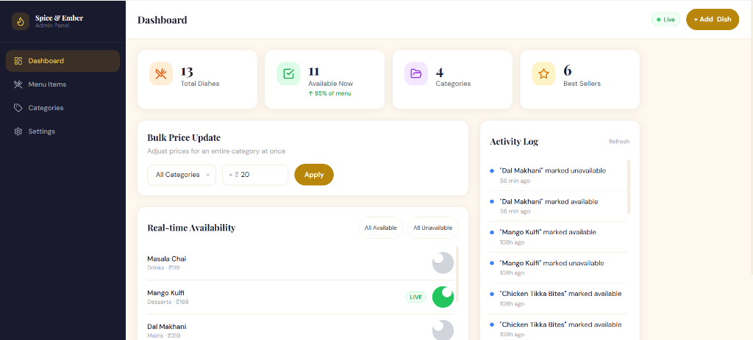Click the 85% of menu text
This screenshot has height=340, width=753.
329,93
